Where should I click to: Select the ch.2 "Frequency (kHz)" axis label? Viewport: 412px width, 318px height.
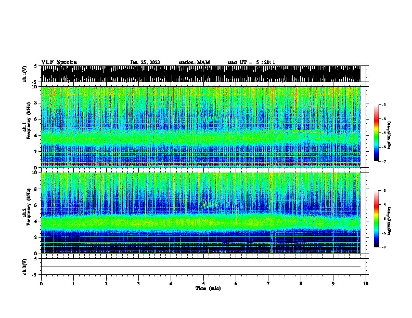[x=29, y=206]
